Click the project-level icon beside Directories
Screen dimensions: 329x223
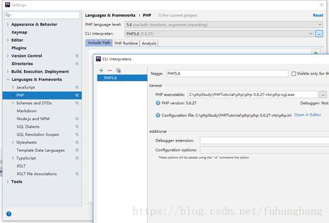[x=77, y=63]
